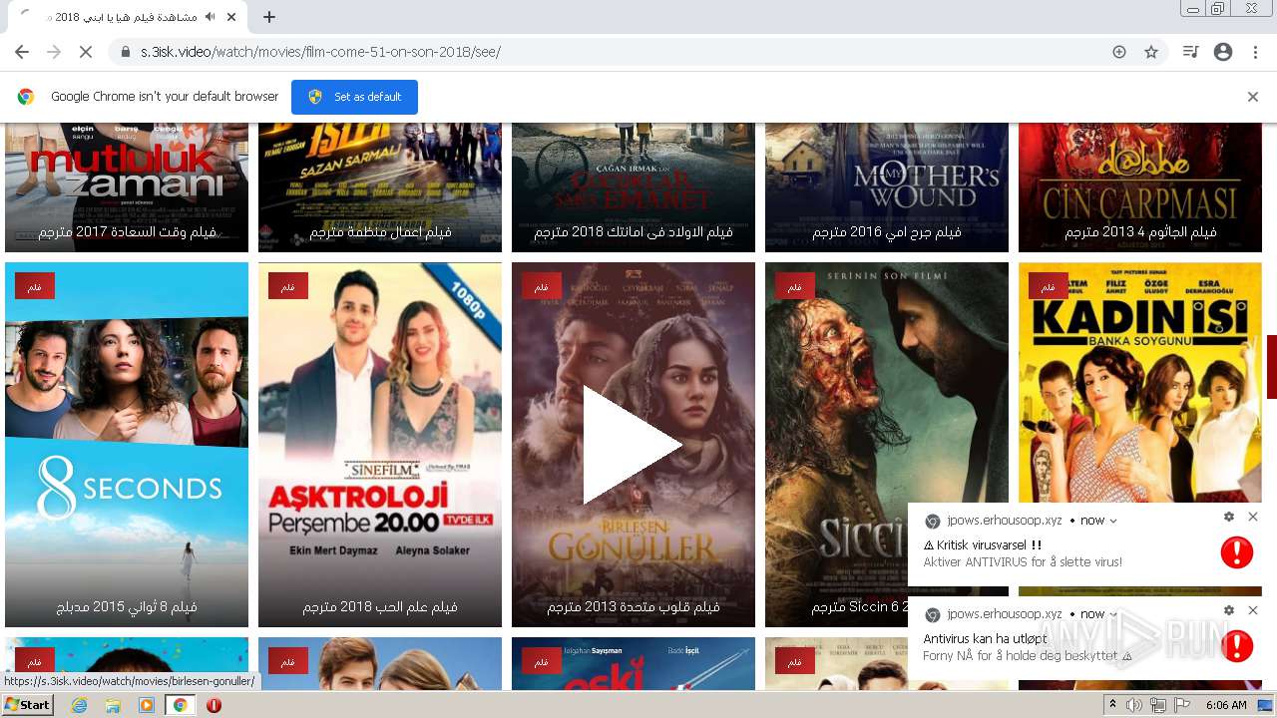Click فيلم 8 ثواني 2015 مدبلج title
Image resolution: width=1277 pixels, height=718 pixels.
click(127, 606)
